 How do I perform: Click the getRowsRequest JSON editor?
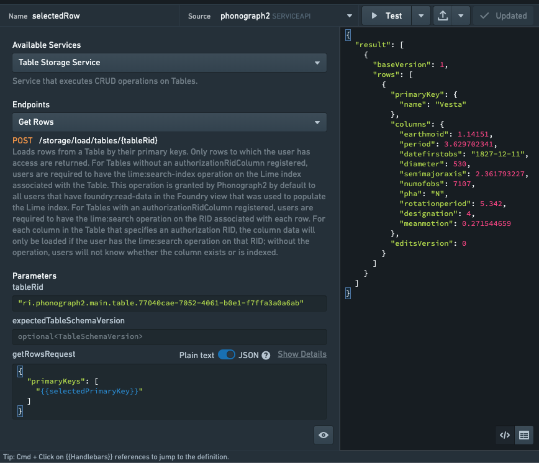tap(170, 392)
